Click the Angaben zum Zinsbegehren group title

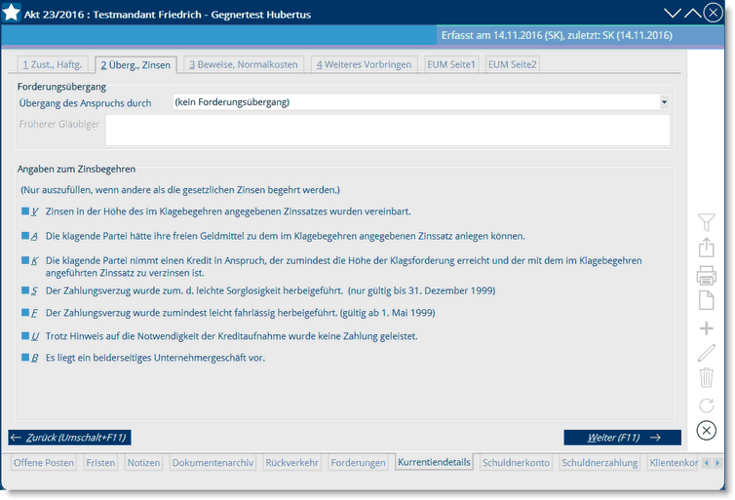point(76,169)
